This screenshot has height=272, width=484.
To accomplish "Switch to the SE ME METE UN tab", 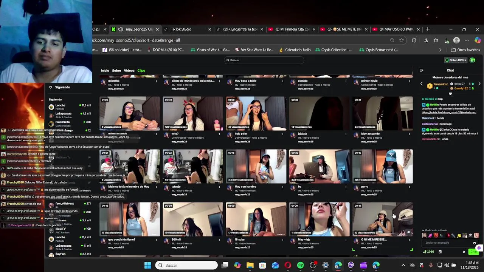I will click(x=343, y=29).
